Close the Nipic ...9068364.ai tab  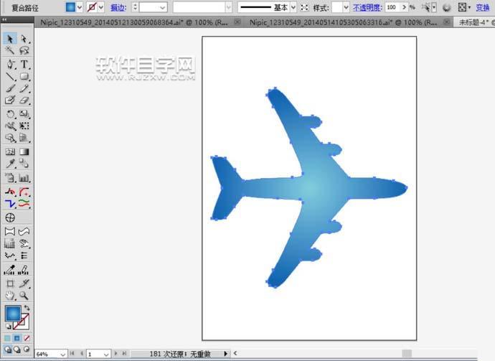(x=237, y=22)
